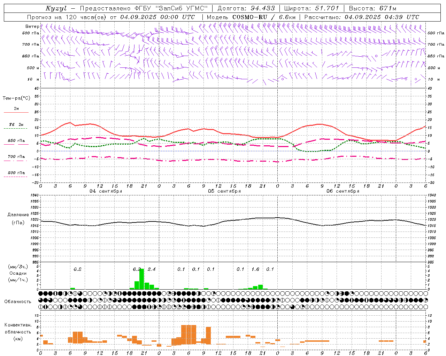Click the "0.2" precipitation total value
446x356 pixels.
77,269
